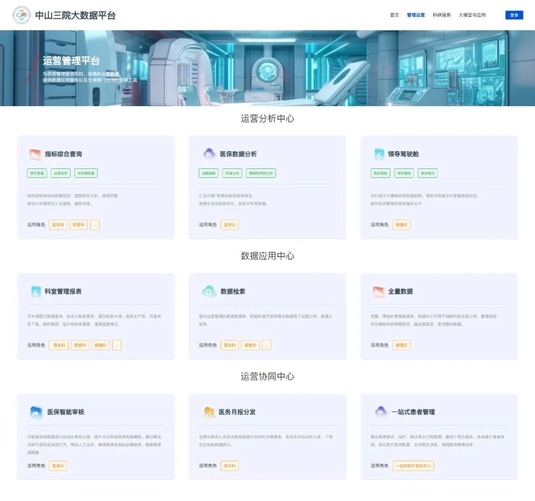
Task: Expand more roles in 指标综合查询 card
Action: coord(95,225)
